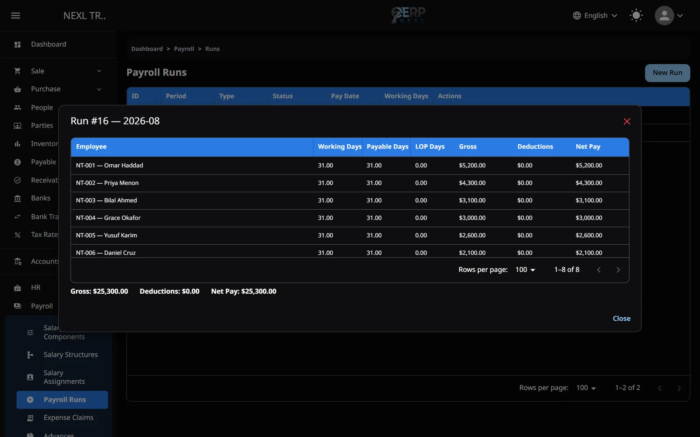Open the hamburger navigation menu

(16, 16)
